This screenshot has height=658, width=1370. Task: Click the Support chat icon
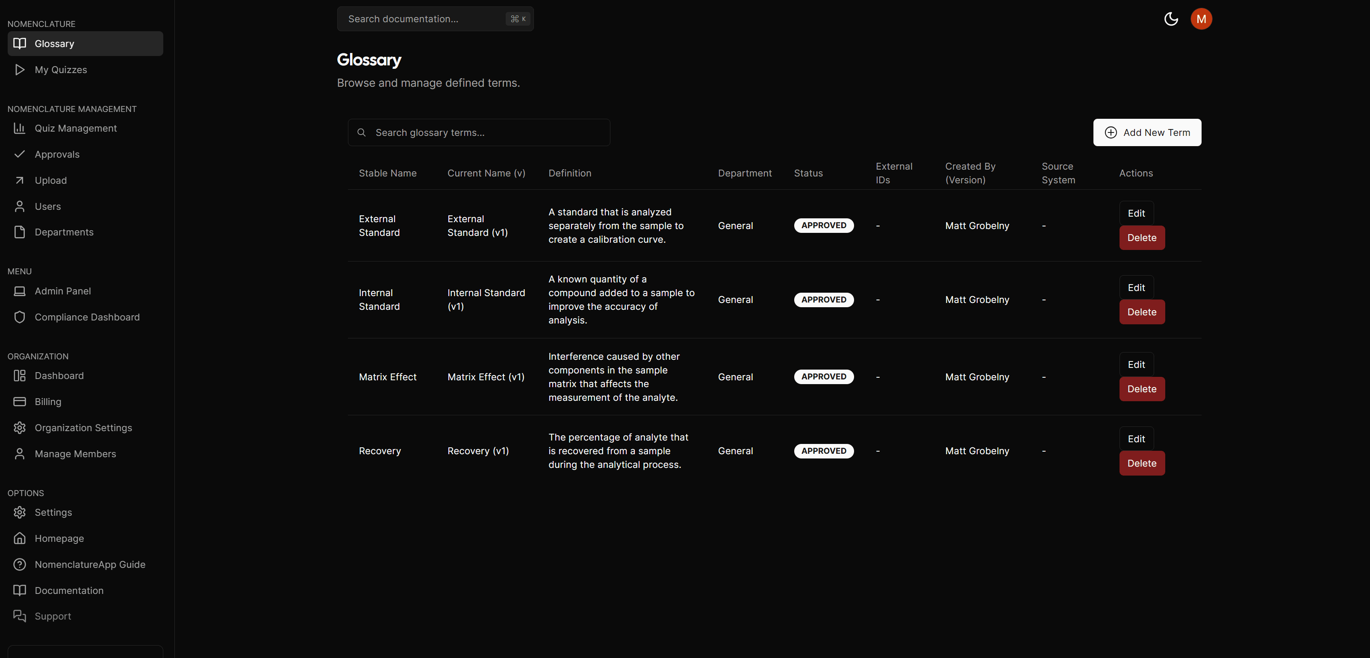pyautogui.click(x=20, y=615)
